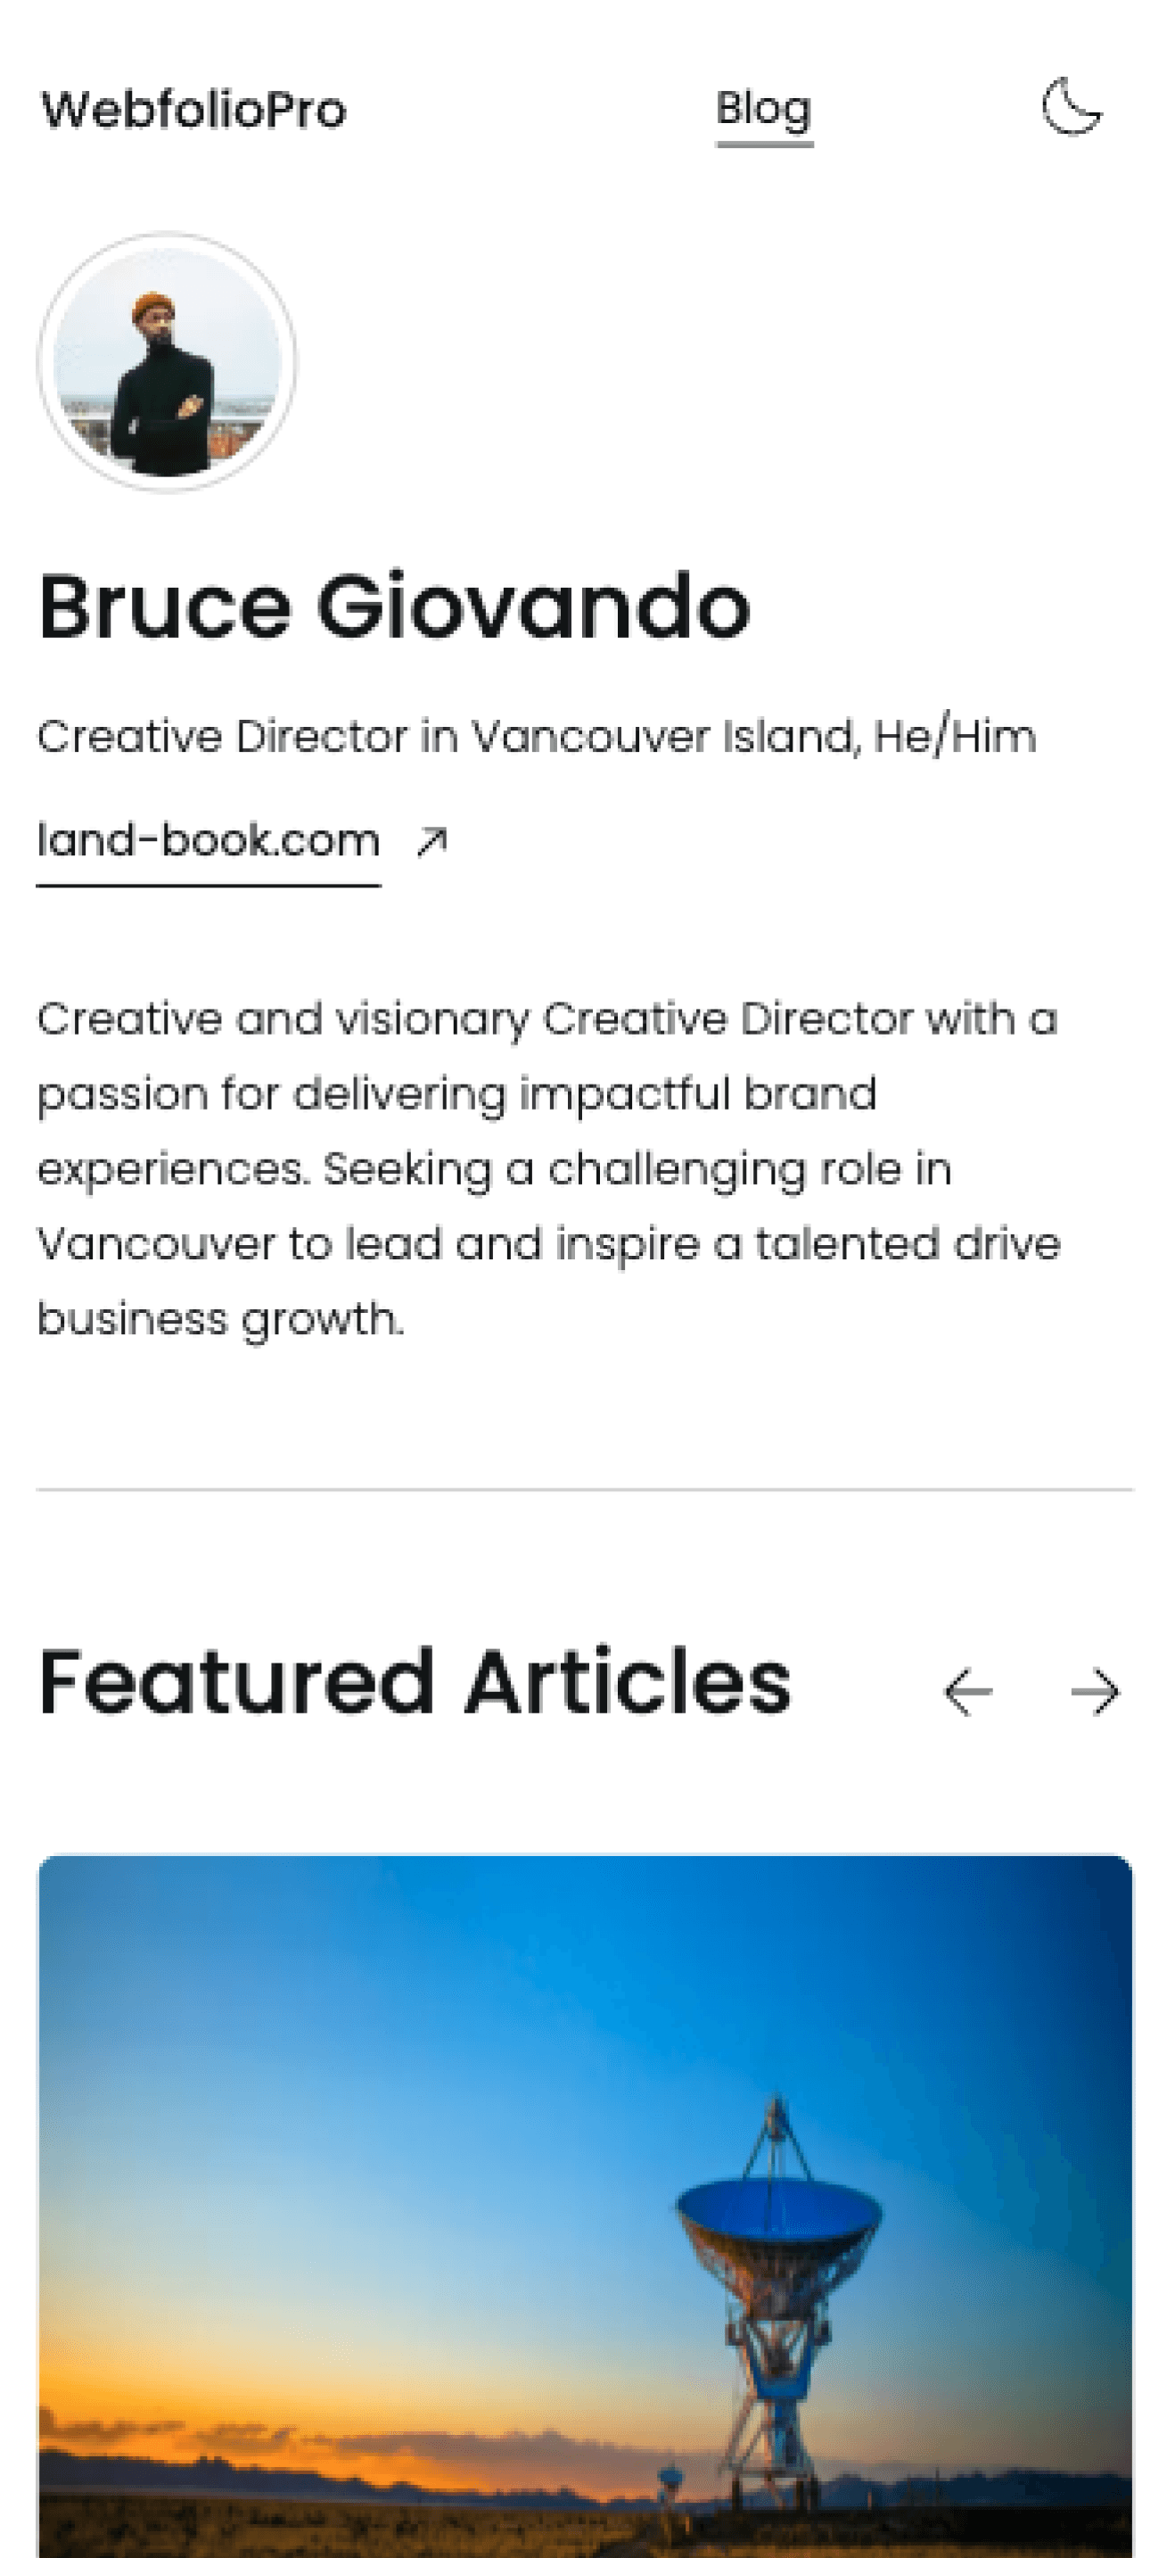
Task: Open the Blog navigation tab
Action: [x=763, y=109]
